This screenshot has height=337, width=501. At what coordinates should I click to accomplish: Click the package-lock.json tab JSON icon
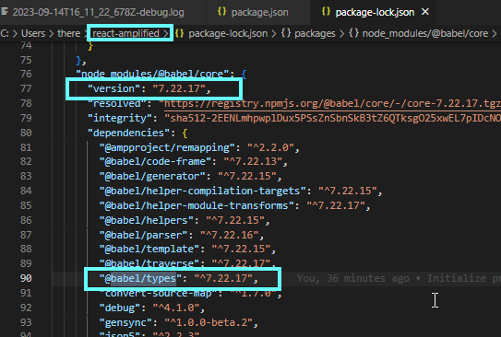click(326, 11)
